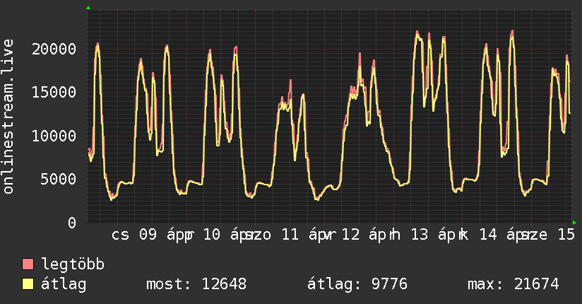This screenshot has width=582, height=304.
Task: Click the 0 y-axis label
Action: tap(72, 223)
